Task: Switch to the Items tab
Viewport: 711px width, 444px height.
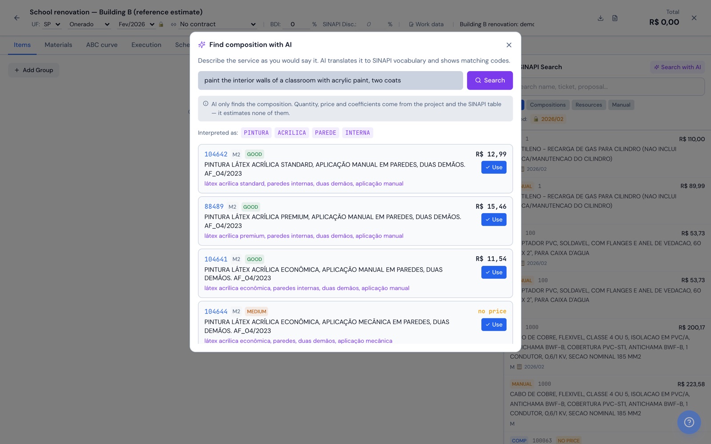Action: 22,45
